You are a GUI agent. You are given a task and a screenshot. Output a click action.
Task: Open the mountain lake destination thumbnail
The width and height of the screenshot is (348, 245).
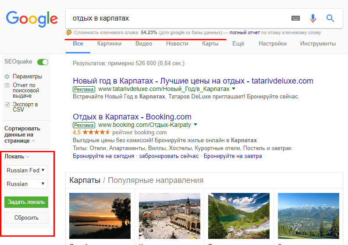coord(239,216)
